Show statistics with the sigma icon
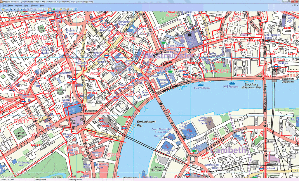This screenshot has height=181, width=299. pos(75,9)
